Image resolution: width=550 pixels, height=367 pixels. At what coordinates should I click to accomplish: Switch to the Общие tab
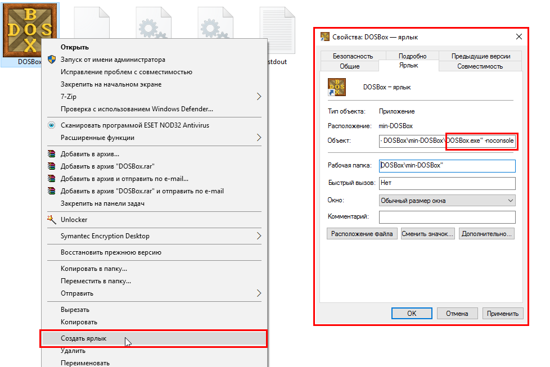(349, 66)
